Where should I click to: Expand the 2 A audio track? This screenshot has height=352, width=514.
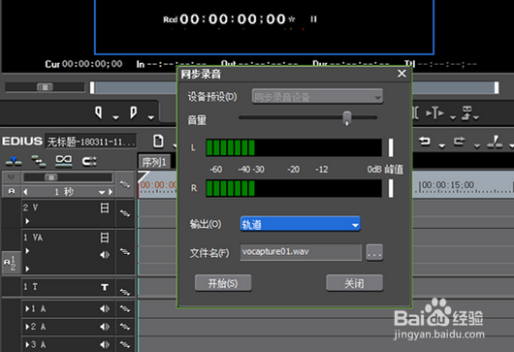coord(27,327)
